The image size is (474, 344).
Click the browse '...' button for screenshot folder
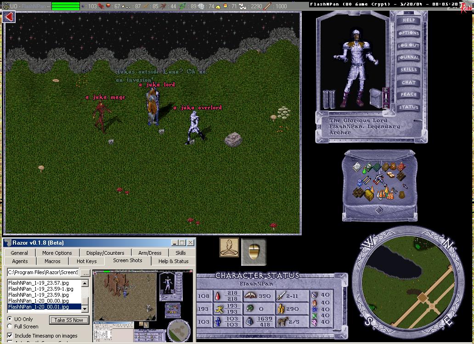click(86, 273)
